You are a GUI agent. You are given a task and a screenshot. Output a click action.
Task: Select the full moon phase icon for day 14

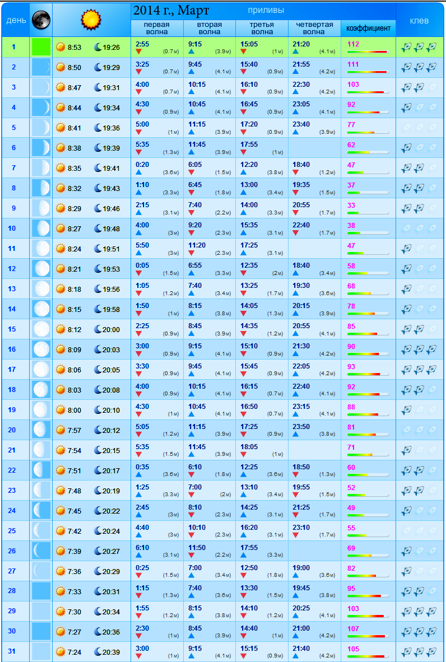(x=41, y=309)
